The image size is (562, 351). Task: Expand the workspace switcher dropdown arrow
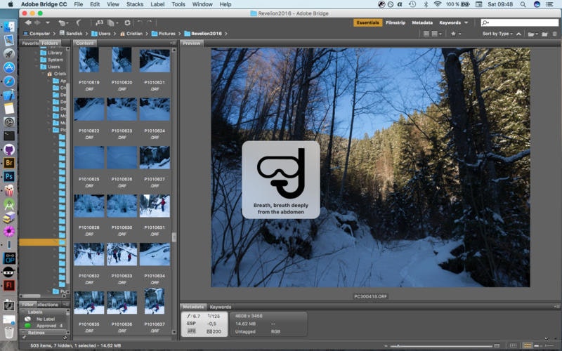coord(466,22)
